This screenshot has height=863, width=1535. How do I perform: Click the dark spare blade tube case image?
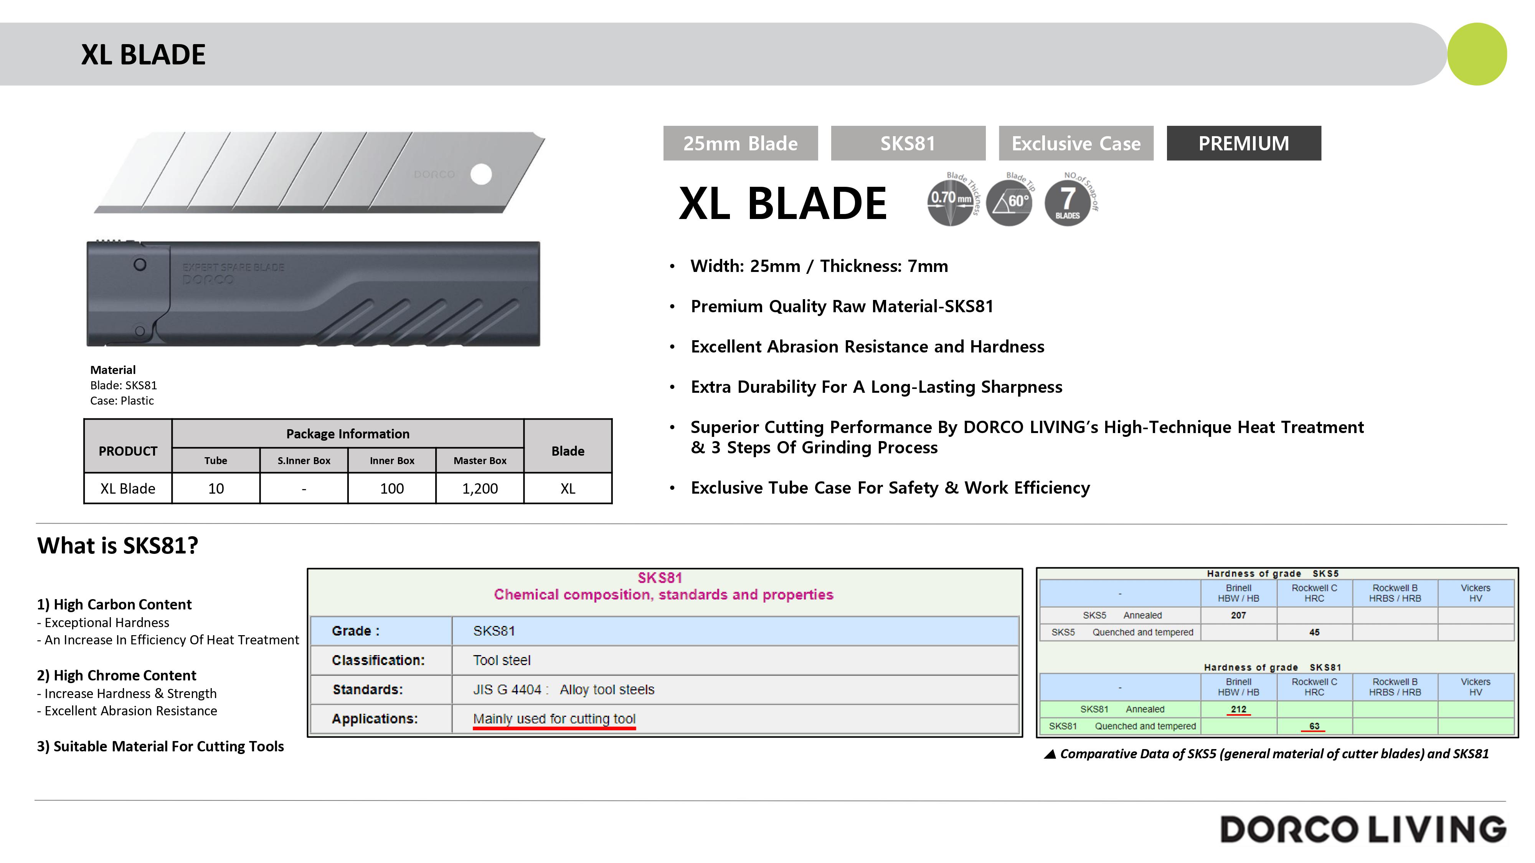pos(314,294)
